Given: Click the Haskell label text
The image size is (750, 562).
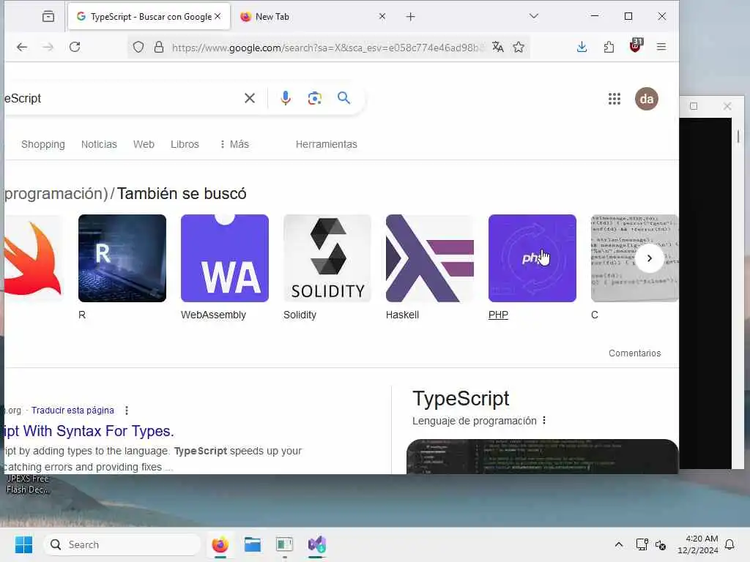Looking at the screenshot, I should (x=402, y=315).
